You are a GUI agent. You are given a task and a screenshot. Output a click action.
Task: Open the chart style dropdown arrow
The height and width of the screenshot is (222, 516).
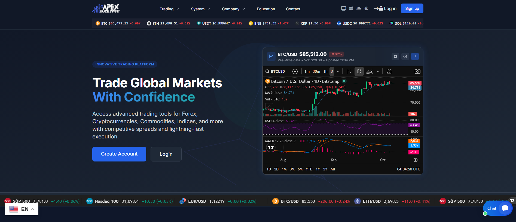click(378, 71)
